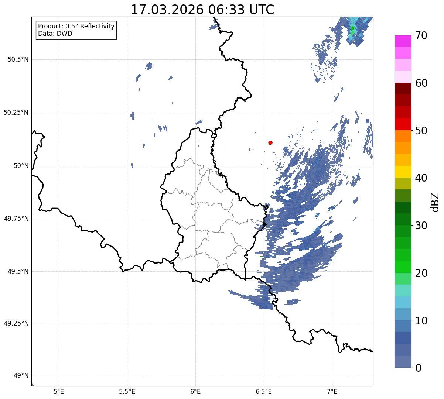Click the latitude label 49.25°N
Screen dimensions: 444x399
coord(16,323)
